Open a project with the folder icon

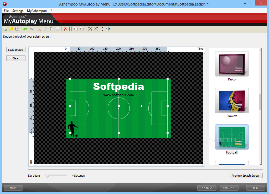11,29
